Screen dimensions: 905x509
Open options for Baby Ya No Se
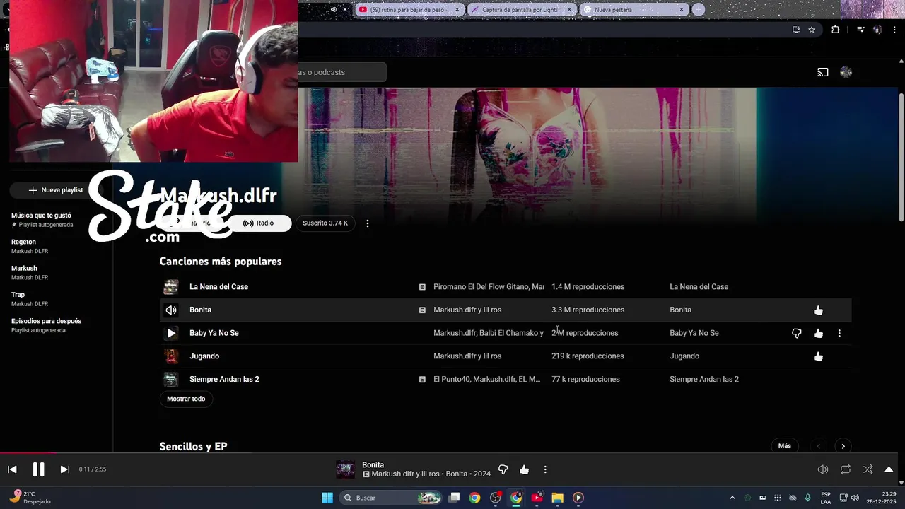[839, 333]
